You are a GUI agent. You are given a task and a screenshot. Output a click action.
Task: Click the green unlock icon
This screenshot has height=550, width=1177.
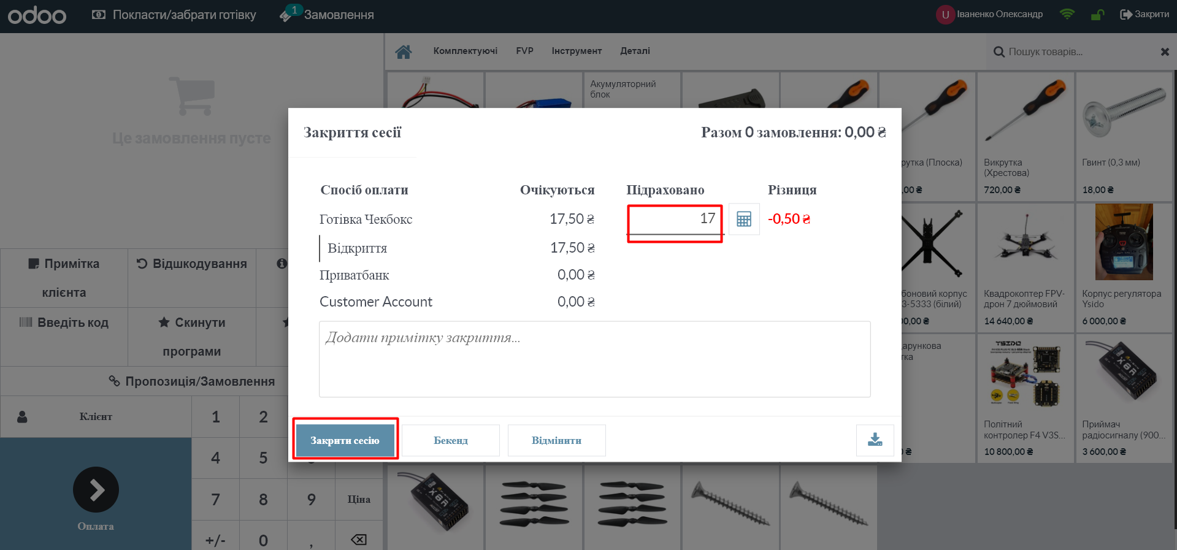[x=1097, y=15]
